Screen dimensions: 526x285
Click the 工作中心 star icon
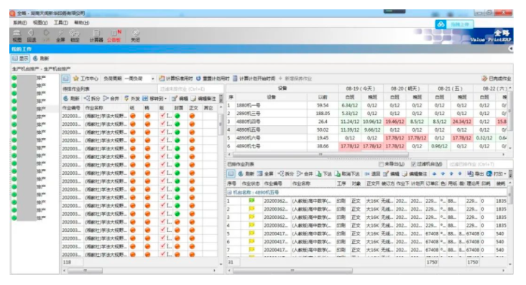pos(76,78)
